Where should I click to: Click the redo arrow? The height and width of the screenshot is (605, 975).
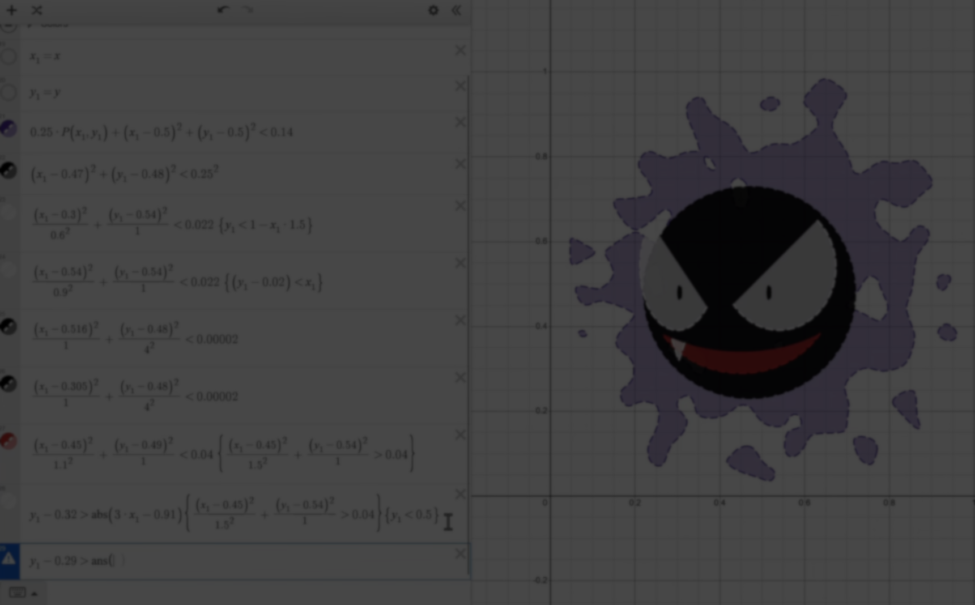[248, 10]
